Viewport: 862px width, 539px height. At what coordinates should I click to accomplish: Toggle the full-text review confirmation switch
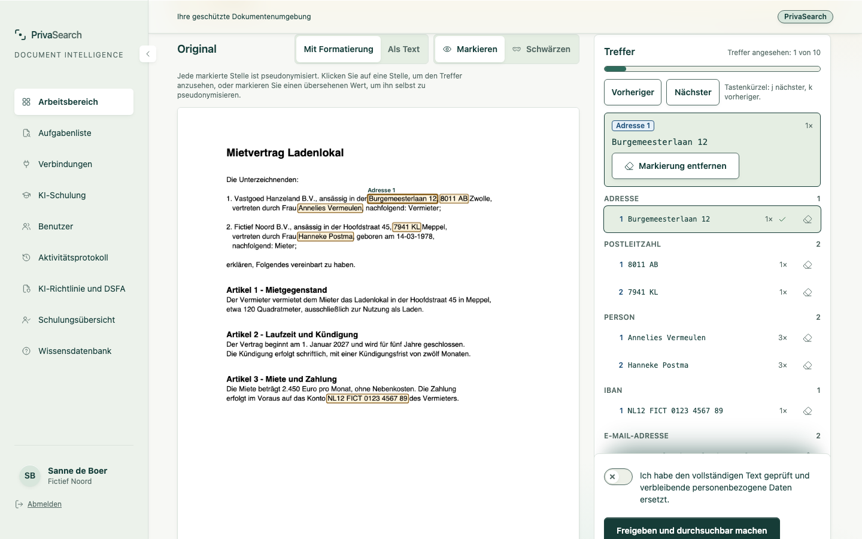(618, 477)
